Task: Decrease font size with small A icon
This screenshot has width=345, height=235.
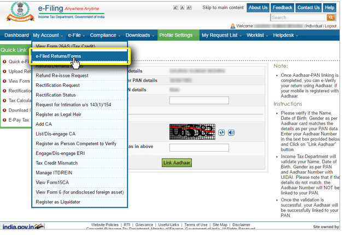Action: [176, 8]
